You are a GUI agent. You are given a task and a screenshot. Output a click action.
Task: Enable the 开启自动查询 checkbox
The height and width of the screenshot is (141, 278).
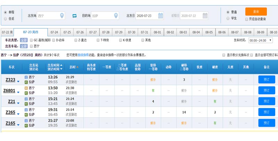click(247, 19)
